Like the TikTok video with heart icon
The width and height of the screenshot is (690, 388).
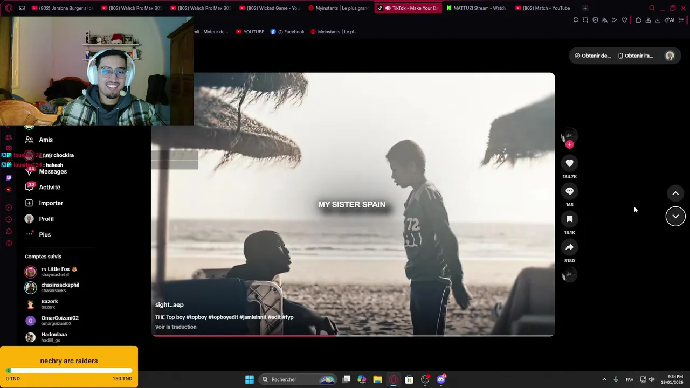point(569,163)
